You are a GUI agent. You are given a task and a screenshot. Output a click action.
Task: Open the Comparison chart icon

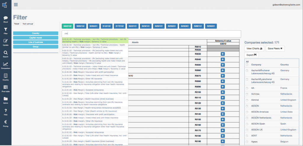point(5,64)
